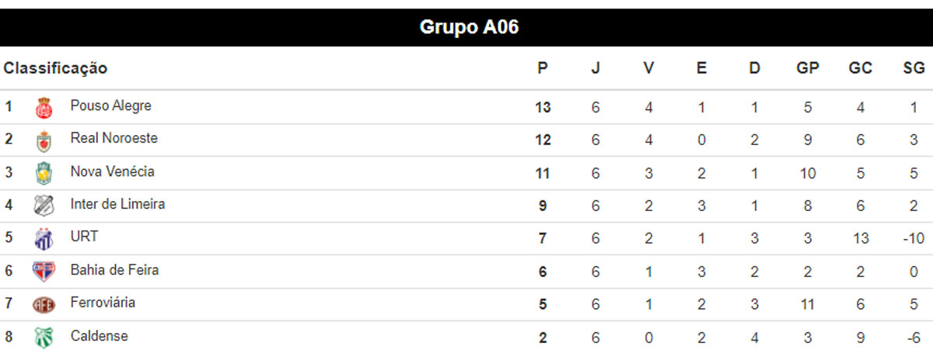Click the Caldense team crest
933x357 pixels.
pyautogui.click(x=44, y=338)
